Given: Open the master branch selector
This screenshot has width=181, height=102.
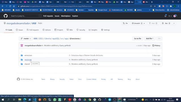Looking at the screenshot, I should pos(26,39).
